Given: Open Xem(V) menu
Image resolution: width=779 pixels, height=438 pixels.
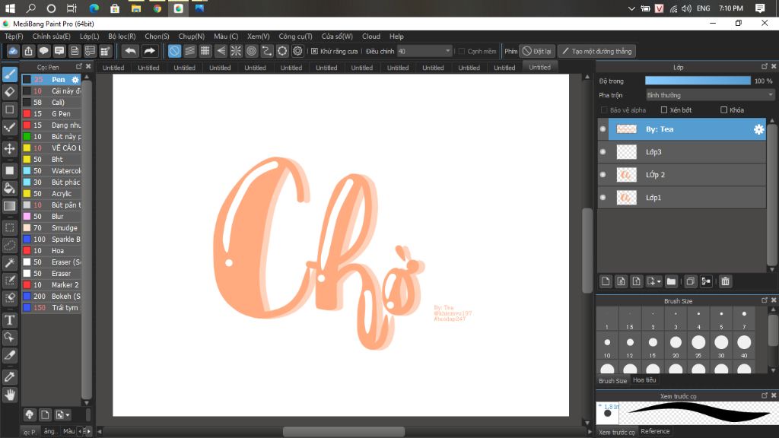Looking at the screenshot, I should (x=259, y=36).
